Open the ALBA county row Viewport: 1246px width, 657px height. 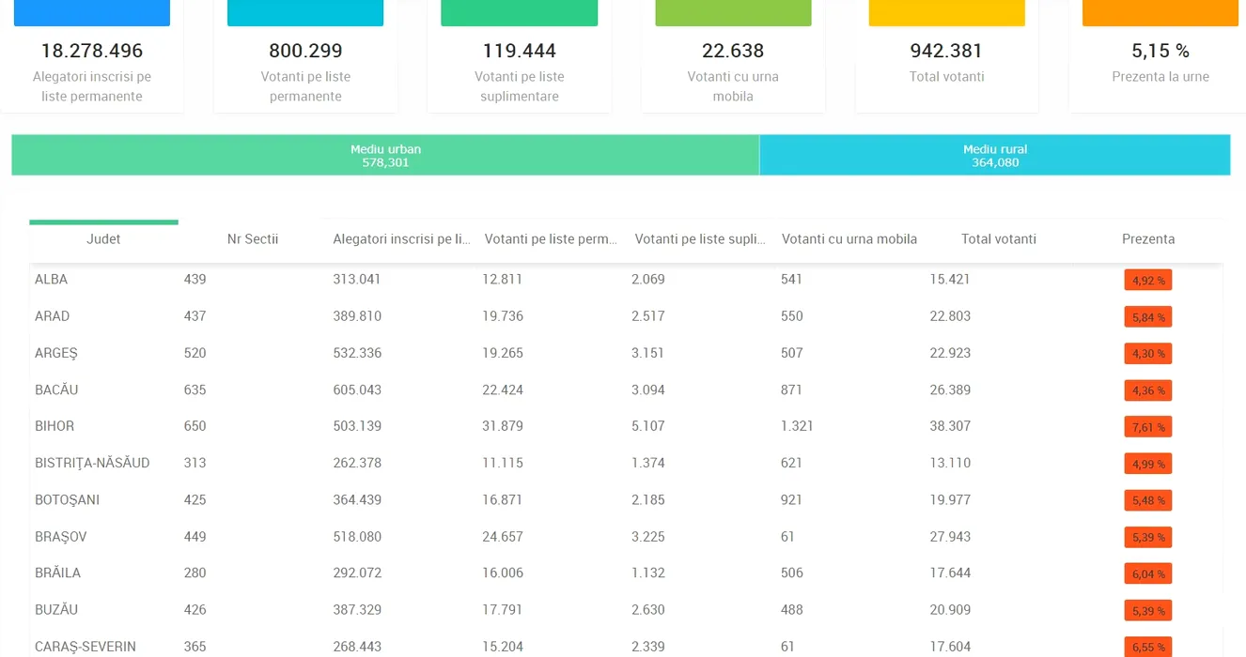pos(52,280)
